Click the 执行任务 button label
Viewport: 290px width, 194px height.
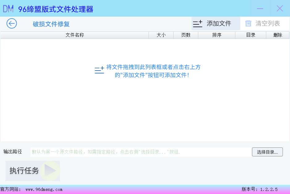click(x=24, y=171)
